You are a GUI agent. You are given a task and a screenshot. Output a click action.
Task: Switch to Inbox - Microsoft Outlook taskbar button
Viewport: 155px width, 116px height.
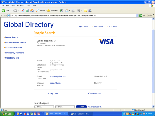point(56,114)
